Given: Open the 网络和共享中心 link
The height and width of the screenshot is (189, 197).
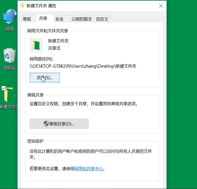Looking at the screenshot, I should click(x=89, y=169).
